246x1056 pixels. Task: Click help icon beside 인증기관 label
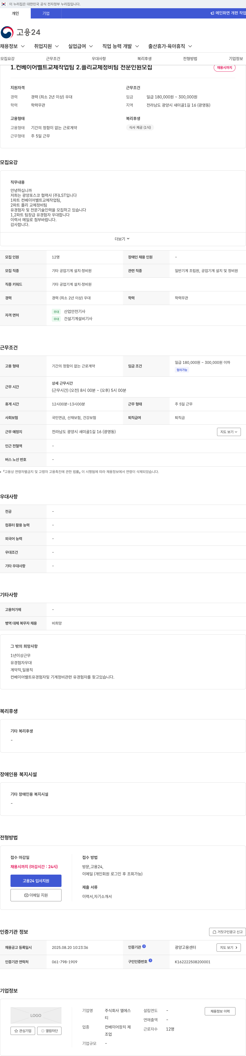pyautogui.click(x=144, y=946)
